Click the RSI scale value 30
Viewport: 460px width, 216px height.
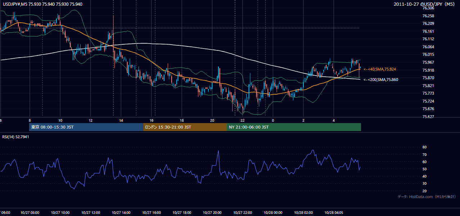(x=424, y=183)
